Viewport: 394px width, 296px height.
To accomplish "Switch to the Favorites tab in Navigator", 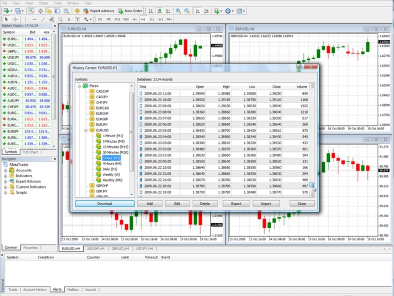I will click(30, 247).
